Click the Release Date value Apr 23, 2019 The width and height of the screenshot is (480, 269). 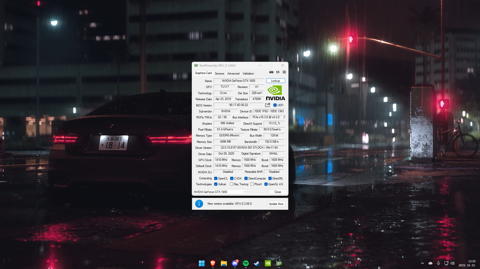point(223,99)
